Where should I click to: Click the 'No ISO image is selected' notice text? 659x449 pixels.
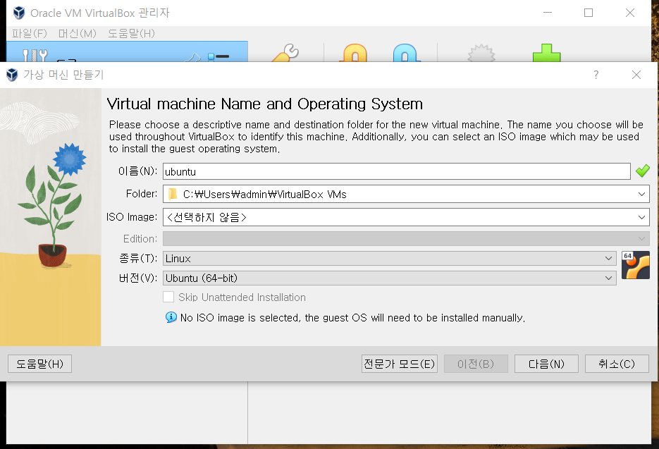(x=352, y=317)
